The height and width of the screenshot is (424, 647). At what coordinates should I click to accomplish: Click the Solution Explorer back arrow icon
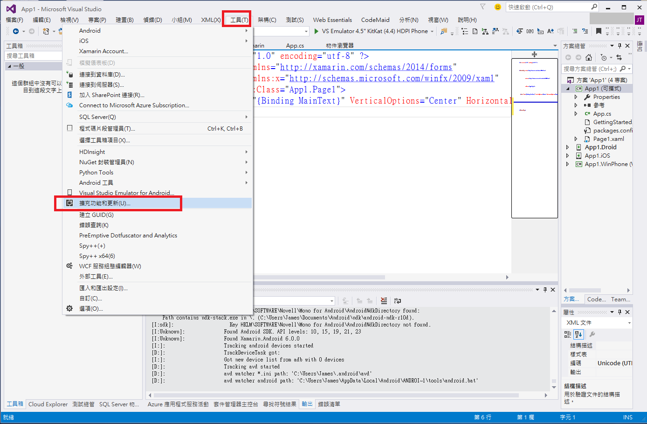tap(568, 57)
